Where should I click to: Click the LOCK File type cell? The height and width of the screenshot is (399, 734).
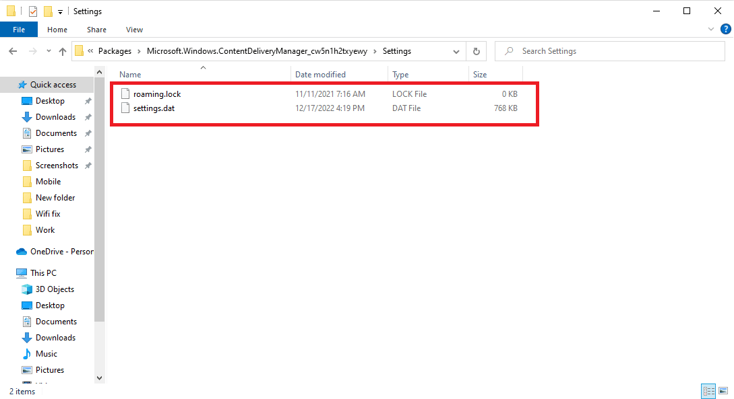point(410,94)
